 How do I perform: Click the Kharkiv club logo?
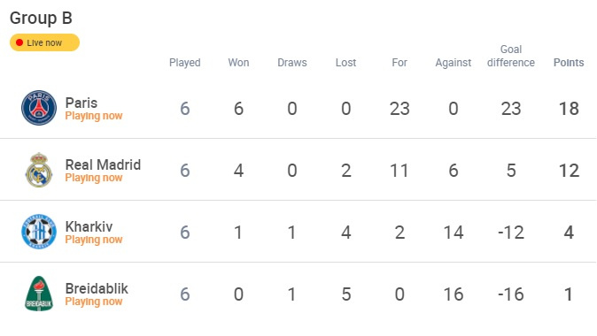(39, 232)
